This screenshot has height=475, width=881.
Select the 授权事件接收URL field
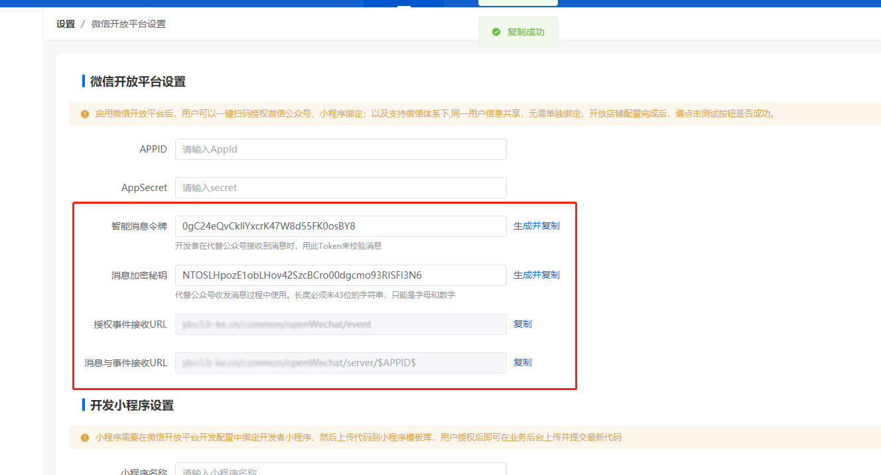point(341,324)
